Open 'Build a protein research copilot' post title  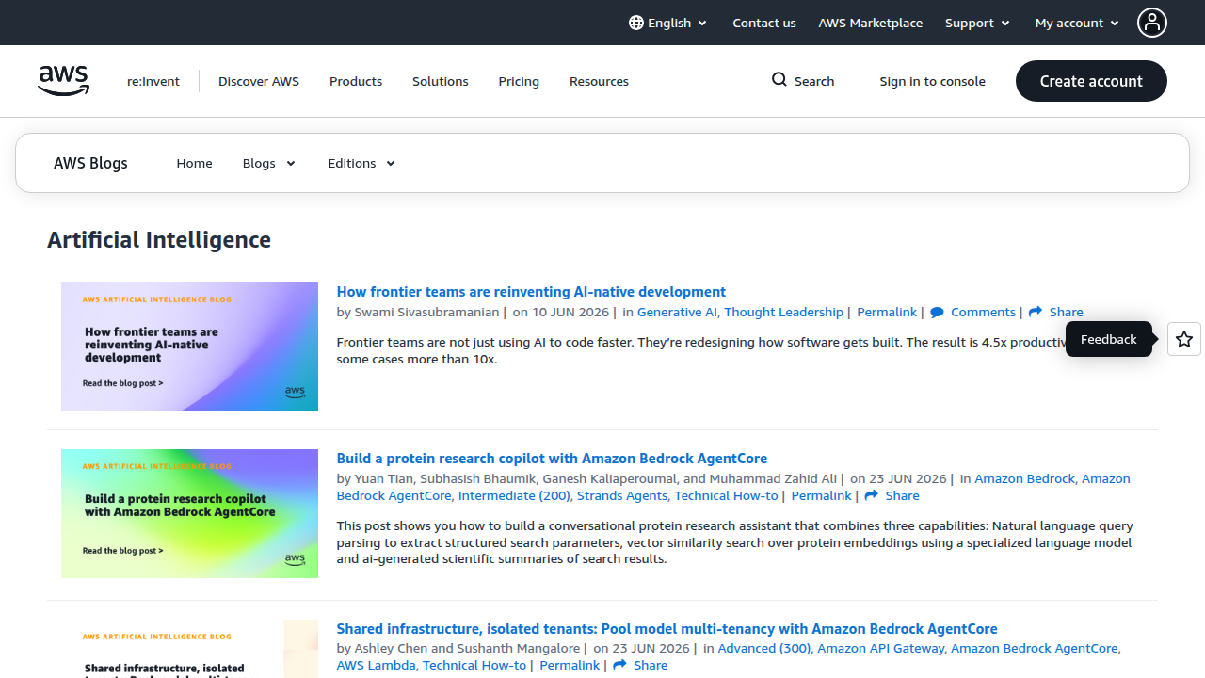552,459
